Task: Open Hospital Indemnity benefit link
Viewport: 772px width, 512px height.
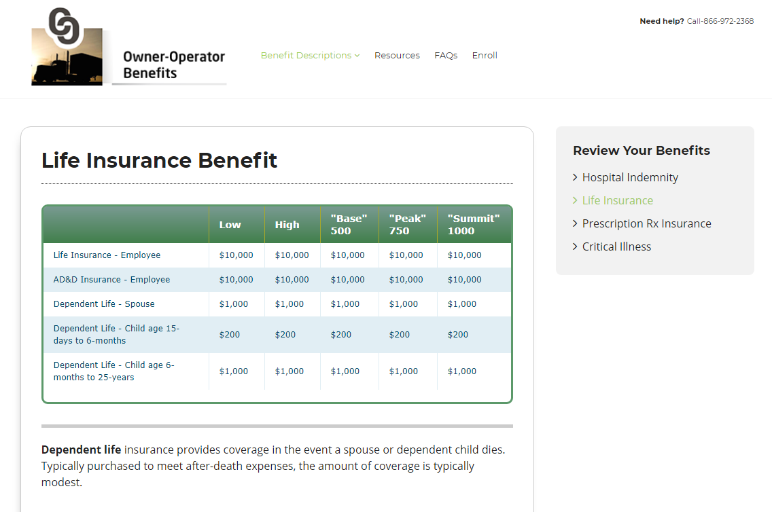Action: [630, 178]
